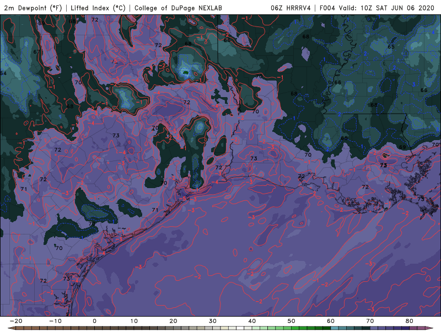The image size is (441, 331).
Task: Click the 'F004' forecast hour text
Action: [x=327, y=8]
